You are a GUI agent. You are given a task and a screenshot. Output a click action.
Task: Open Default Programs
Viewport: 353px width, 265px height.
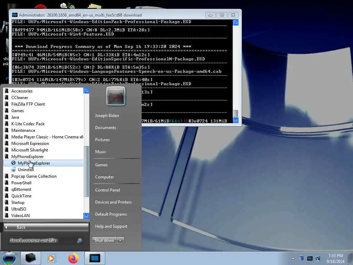(x=111, y=214)
